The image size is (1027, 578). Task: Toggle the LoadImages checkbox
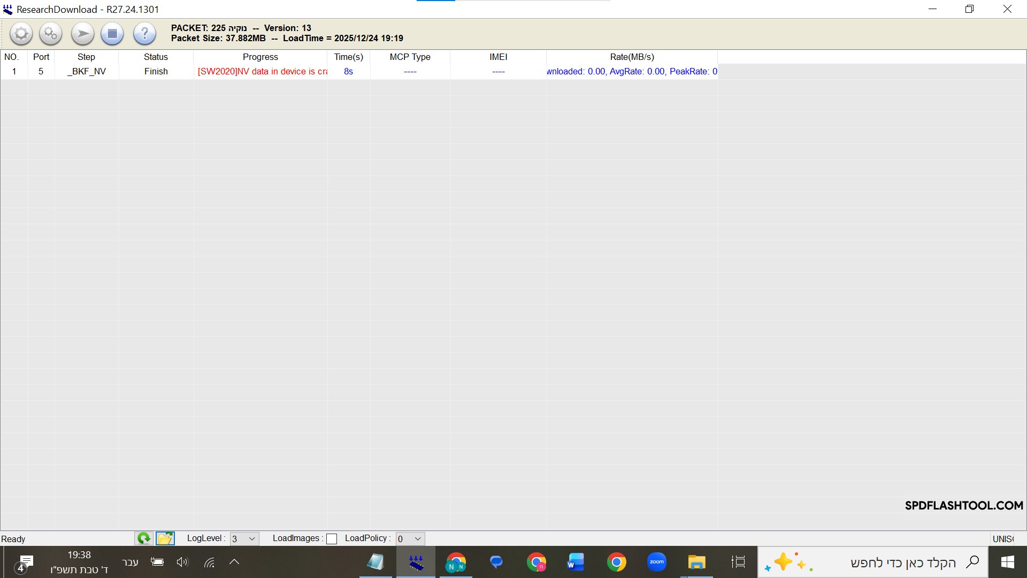click(332, 539)
